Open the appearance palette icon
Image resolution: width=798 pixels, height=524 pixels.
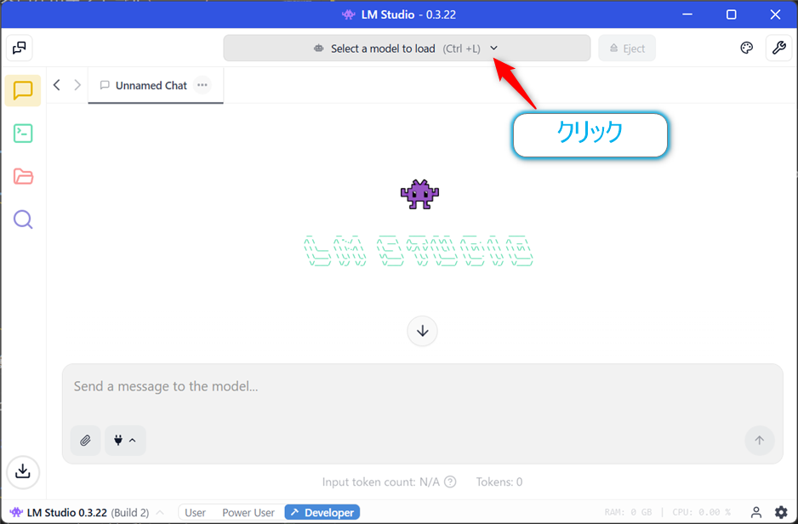pyautogui.click(x=746, y=48)
